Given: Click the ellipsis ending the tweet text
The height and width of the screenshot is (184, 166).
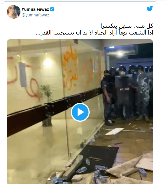Looking at the screenshot, I should 38,34.
